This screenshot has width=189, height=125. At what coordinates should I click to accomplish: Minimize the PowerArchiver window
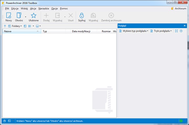click(170, 2)
